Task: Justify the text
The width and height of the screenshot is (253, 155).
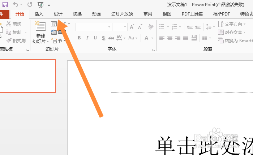Action: [186, 38]
